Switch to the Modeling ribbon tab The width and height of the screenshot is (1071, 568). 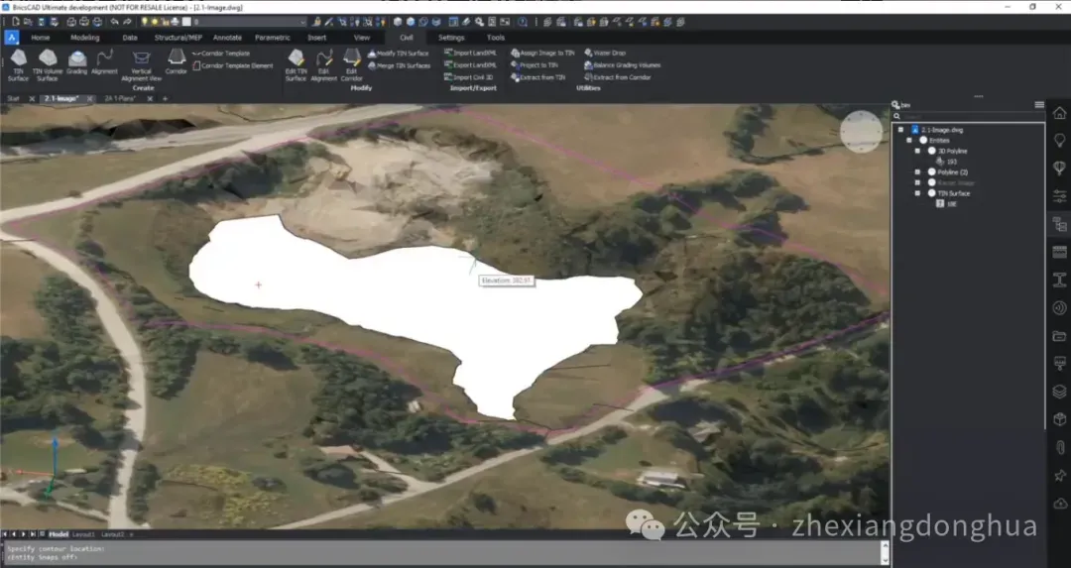(84, 38)
